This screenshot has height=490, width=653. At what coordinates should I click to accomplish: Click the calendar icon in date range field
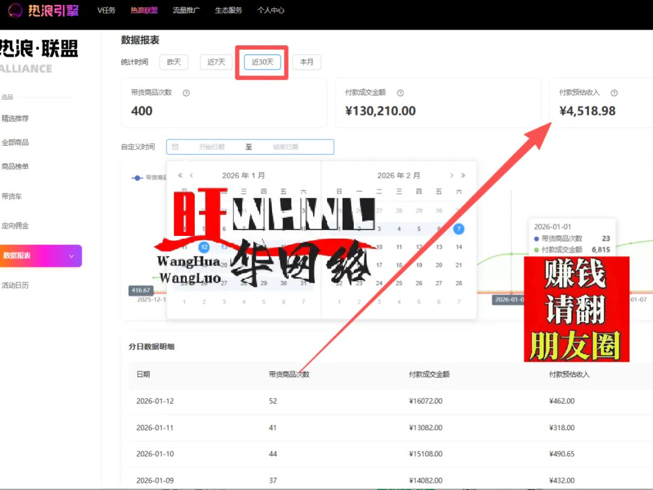tap(175, 147)
